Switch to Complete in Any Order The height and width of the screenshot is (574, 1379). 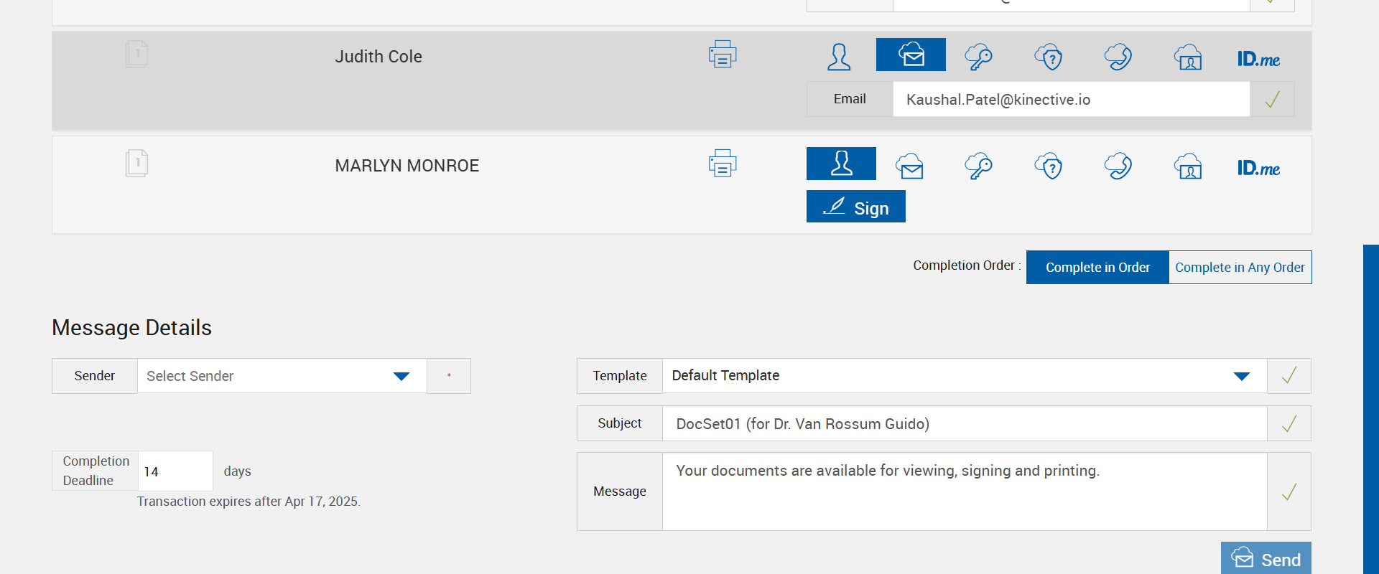[x=1240, y=267]
